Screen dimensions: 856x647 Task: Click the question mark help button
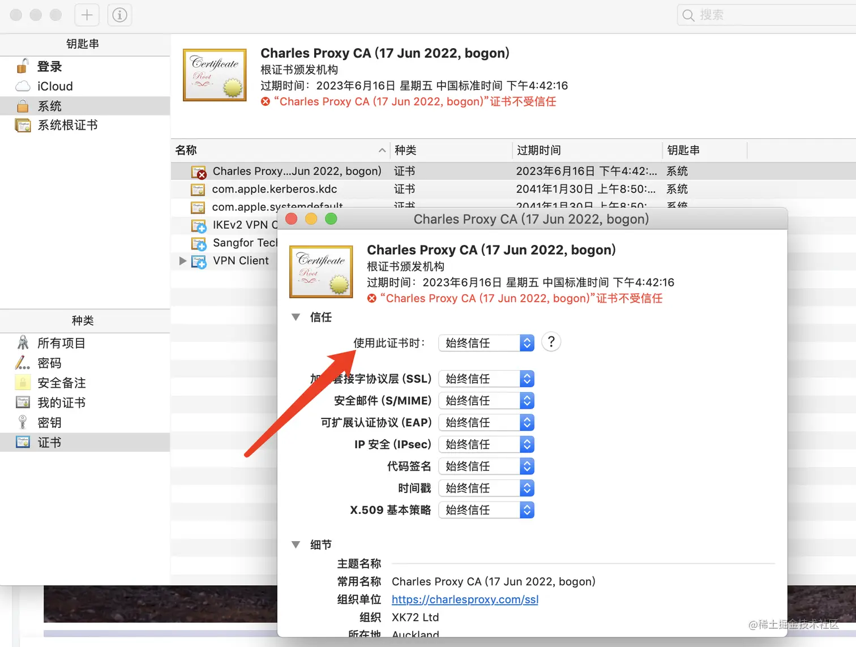tap(551, 342)
